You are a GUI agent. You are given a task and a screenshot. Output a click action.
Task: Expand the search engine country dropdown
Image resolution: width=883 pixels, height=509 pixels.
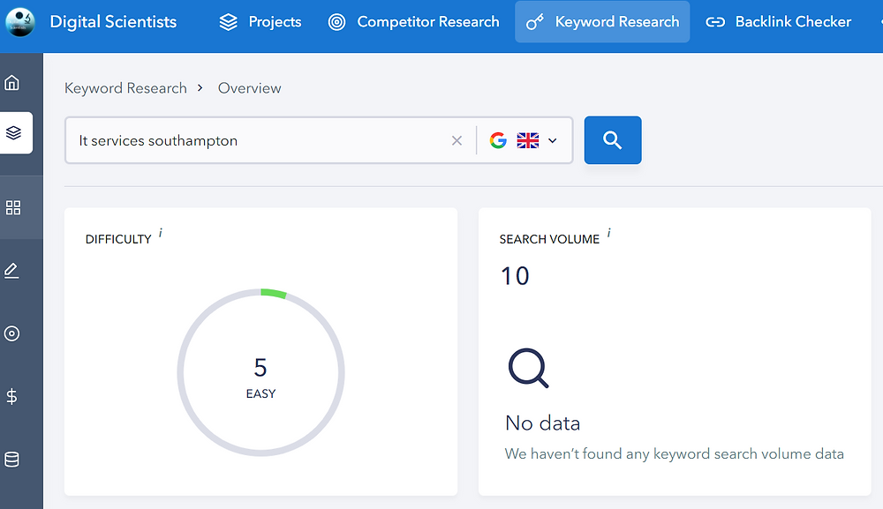click(x=553, y=140)
